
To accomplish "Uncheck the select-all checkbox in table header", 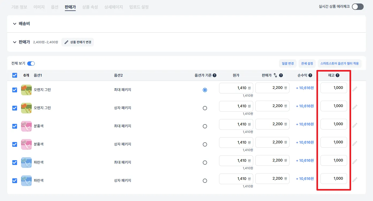I will click(x=15, y=75).
